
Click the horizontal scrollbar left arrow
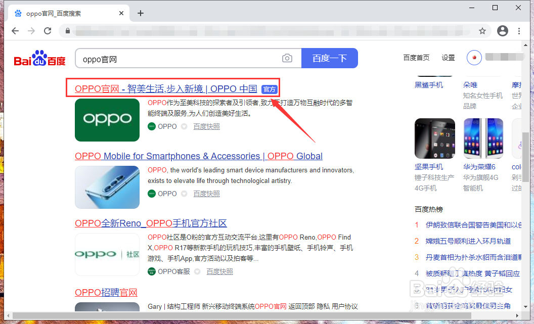pyautogui.click(x=9, y=315)
